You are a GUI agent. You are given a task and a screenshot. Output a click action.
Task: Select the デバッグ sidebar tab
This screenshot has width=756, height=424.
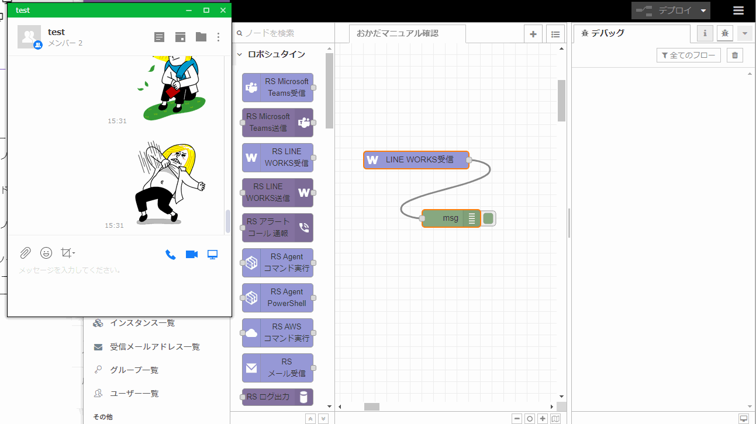pos(631,33)
